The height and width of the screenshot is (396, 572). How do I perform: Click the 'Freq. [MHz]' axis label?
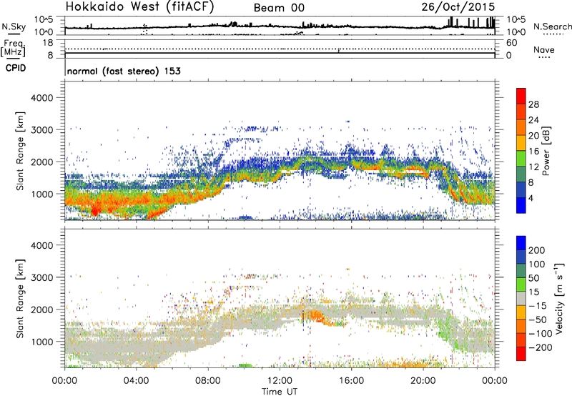point(13,48)
